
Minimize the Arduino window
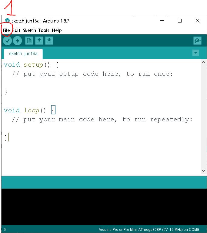point(162,21)
